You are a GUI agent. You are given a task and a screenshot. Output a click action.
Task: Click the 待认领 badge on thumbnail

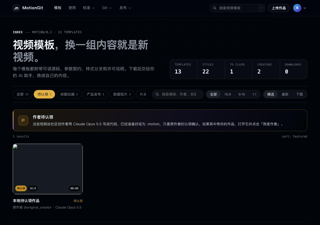tap(21, 188)
